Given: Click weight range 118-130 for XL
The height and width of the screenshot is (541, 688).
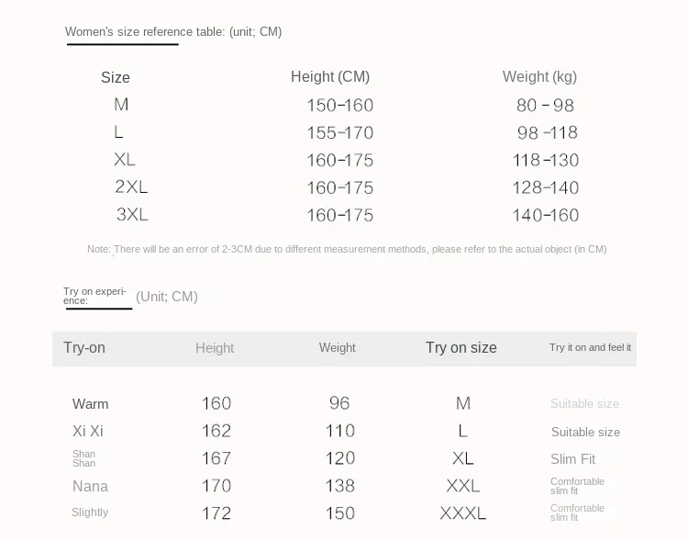Looking at the screenshot, I should tap(546, 160).
